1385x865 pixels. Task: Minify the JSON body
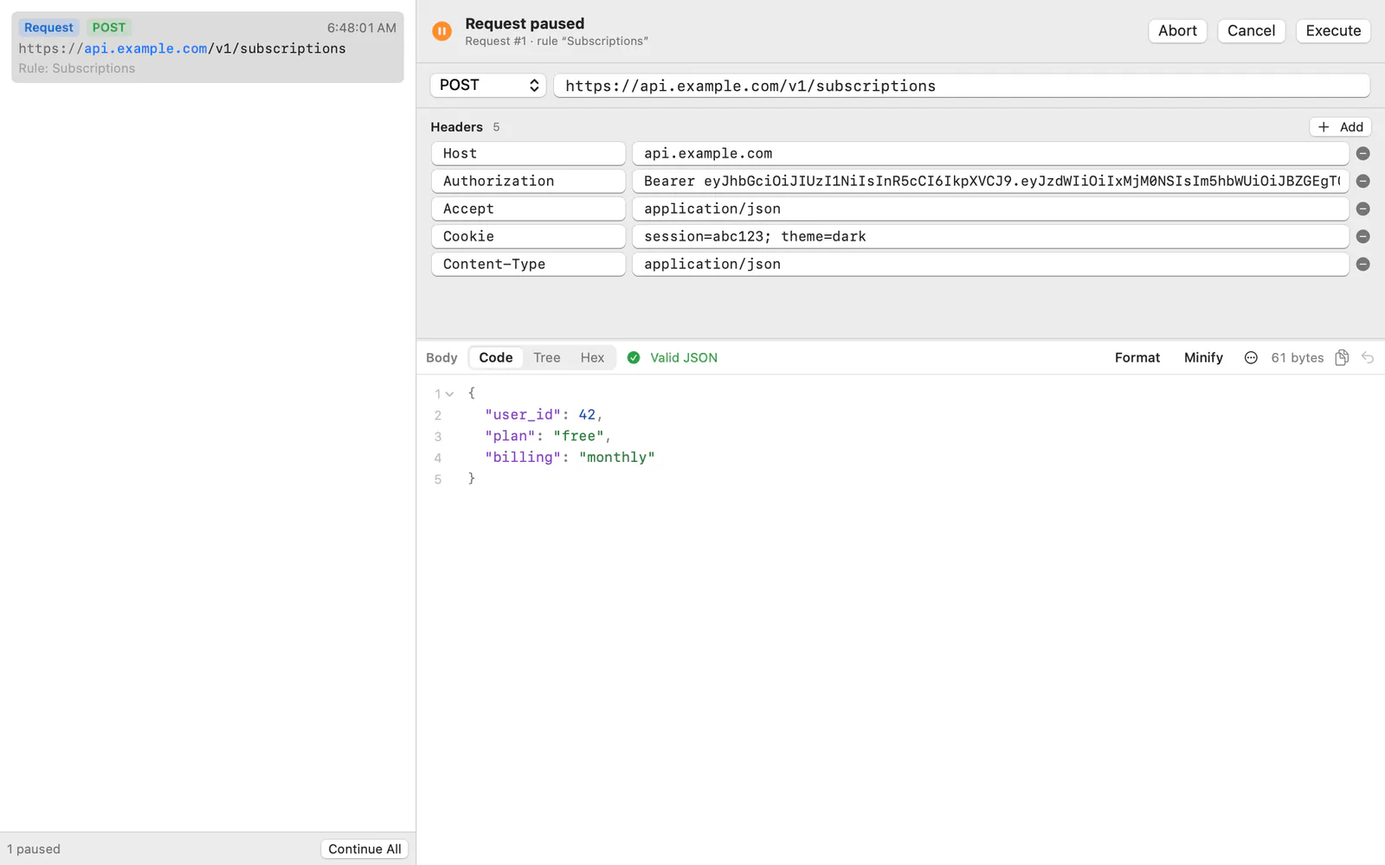tap(1203, 357)
